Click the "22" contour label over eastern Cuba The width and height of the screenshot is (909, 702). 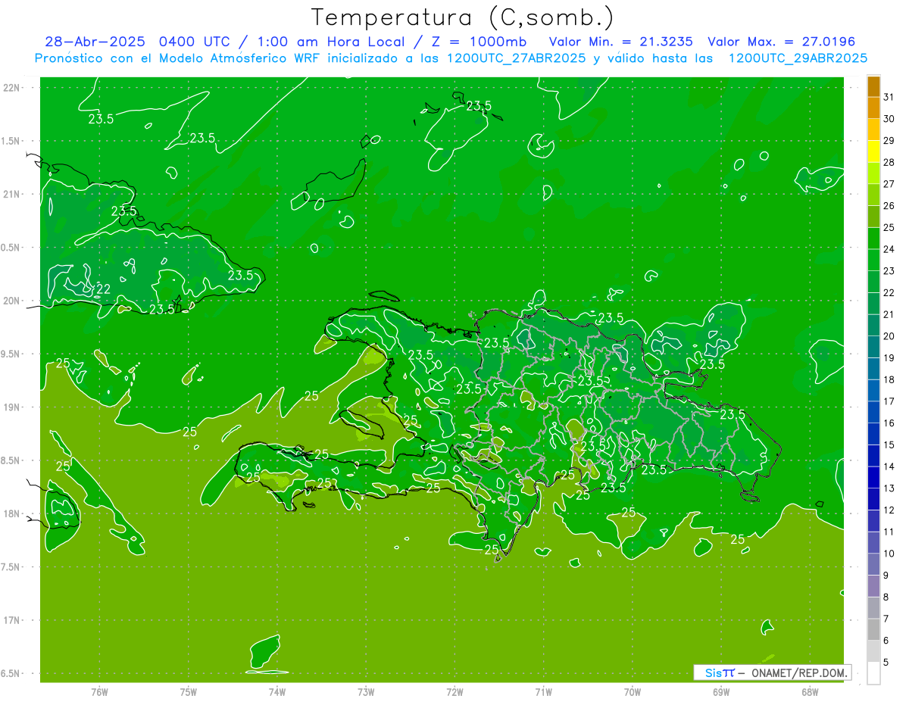click(104, 289)
